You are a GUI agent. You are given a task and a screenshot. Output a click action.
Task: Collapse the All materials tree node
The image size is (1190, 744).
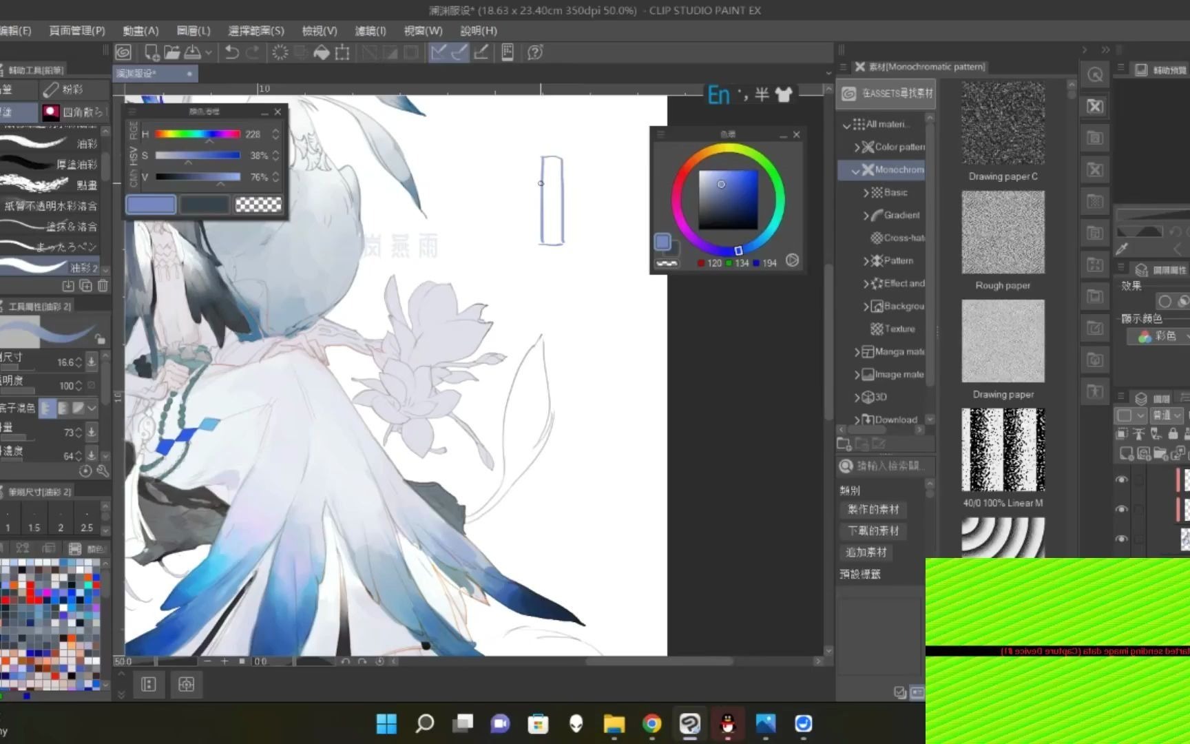[846, 125]
